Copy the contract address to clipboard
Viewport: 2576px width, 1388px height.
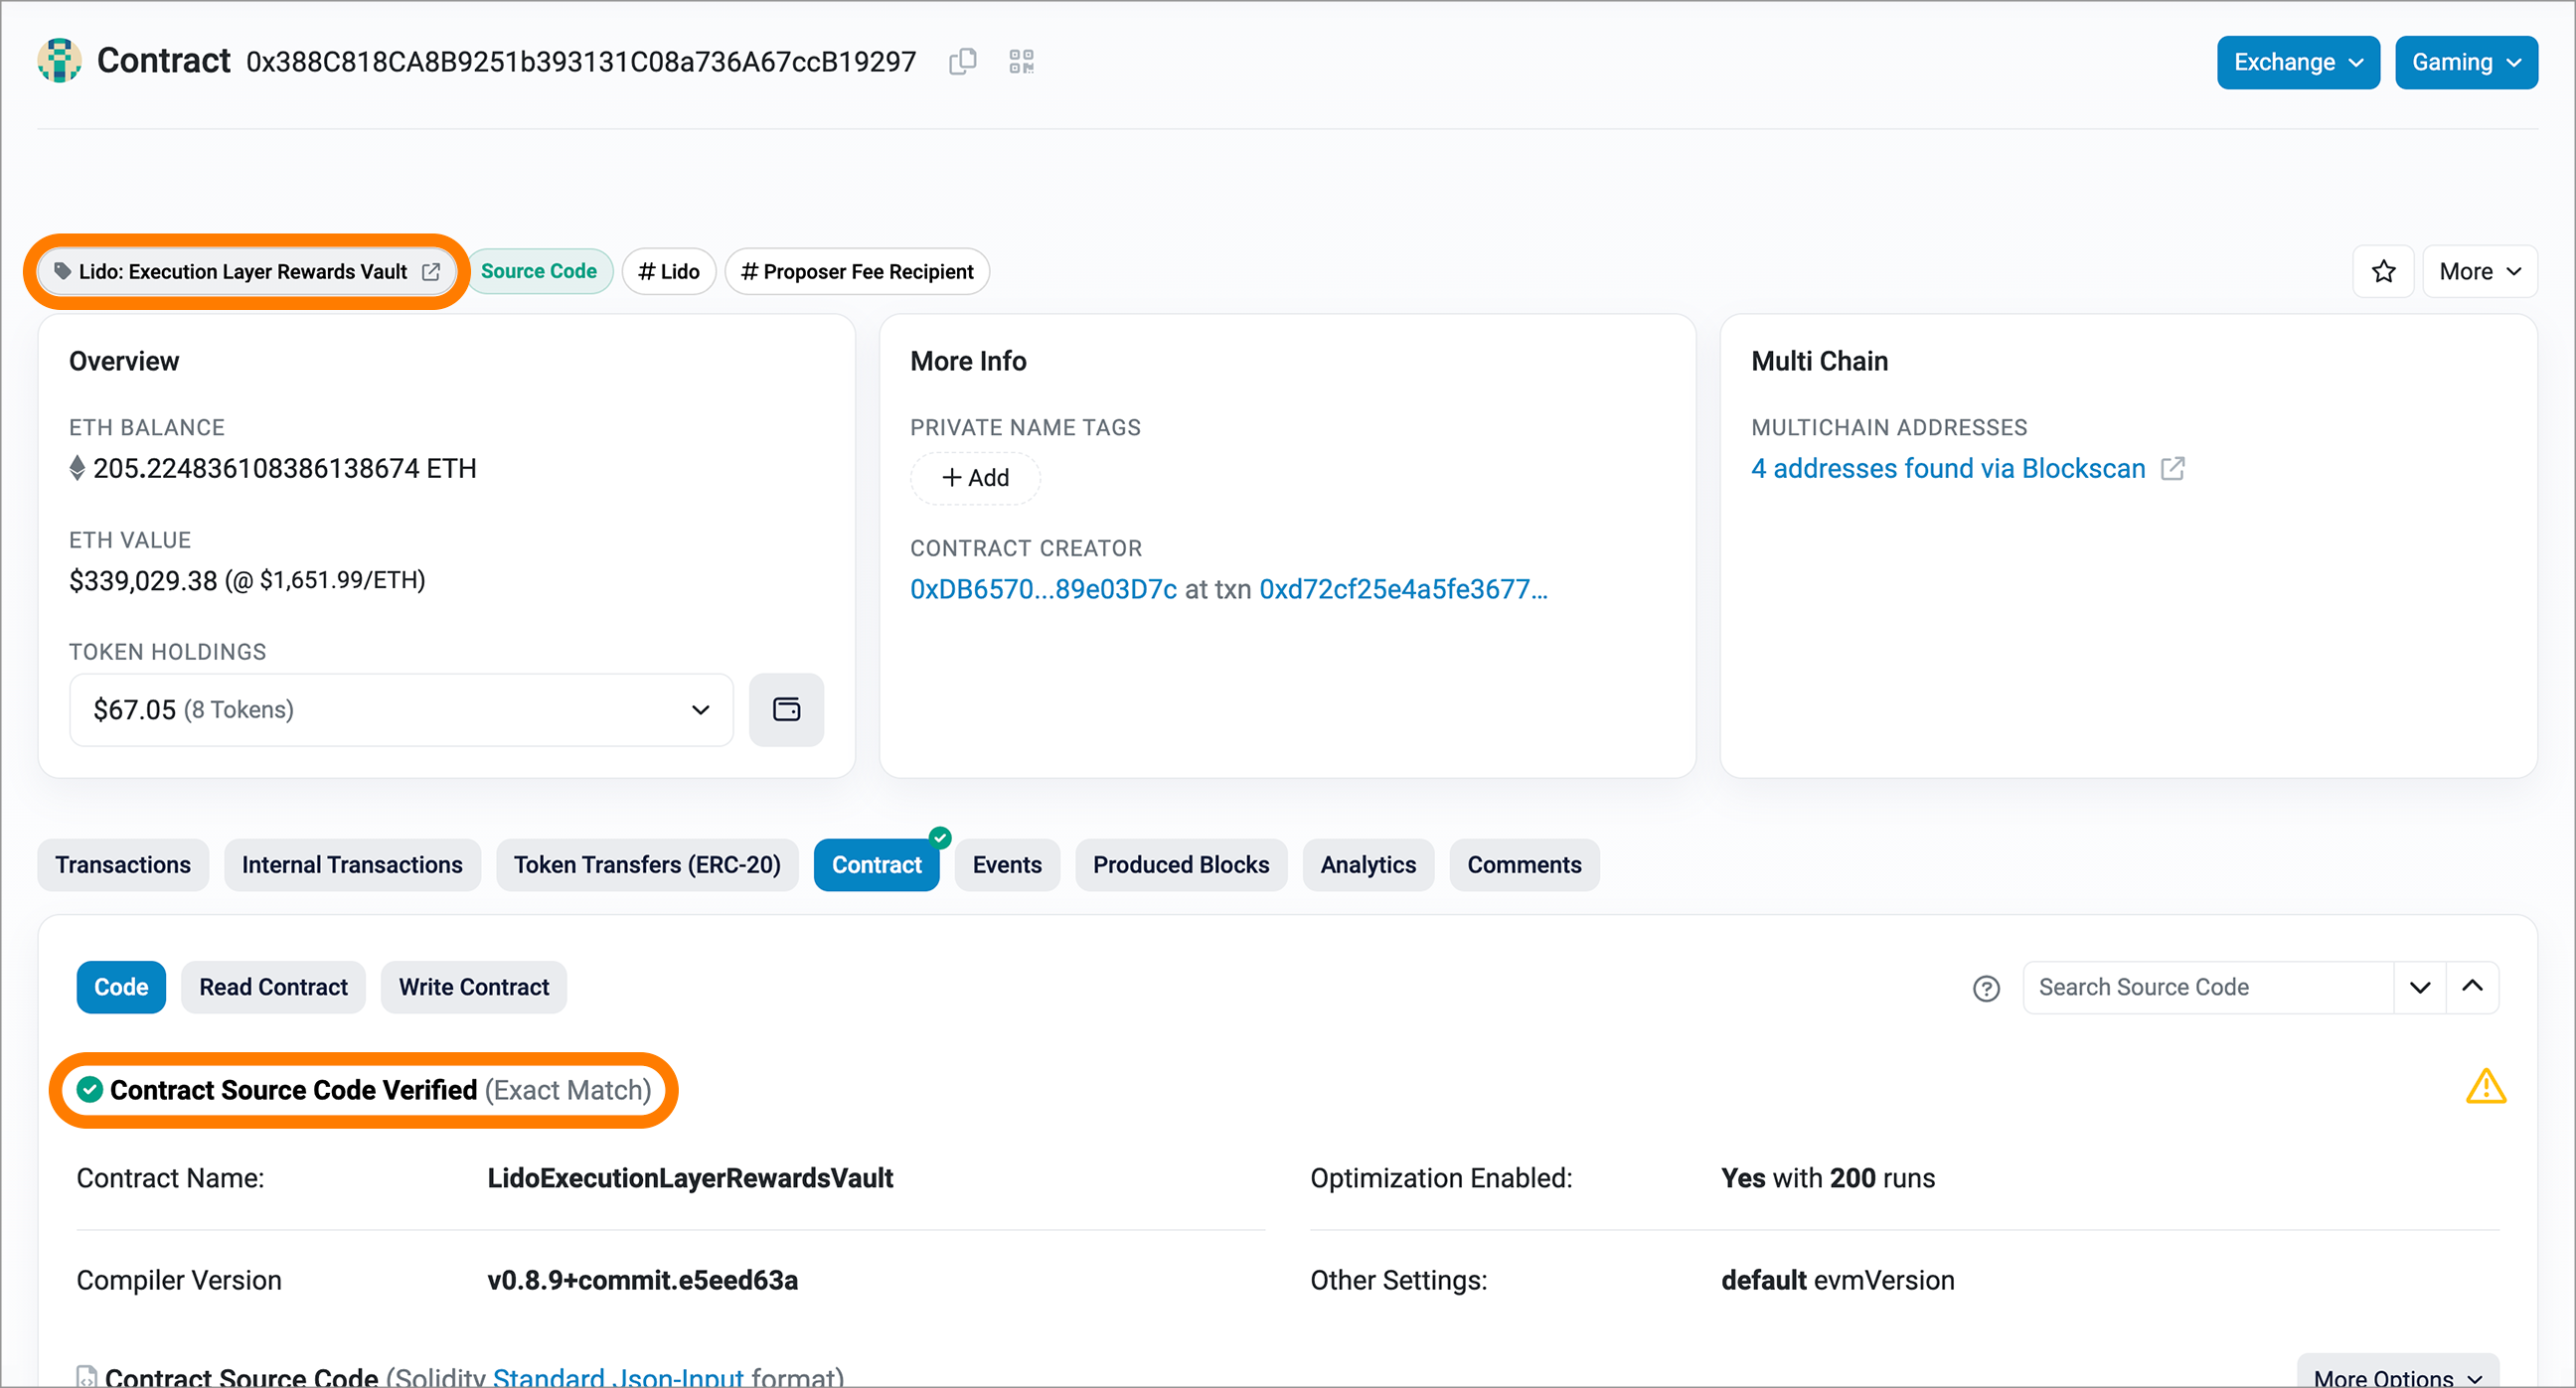(962, 62)
